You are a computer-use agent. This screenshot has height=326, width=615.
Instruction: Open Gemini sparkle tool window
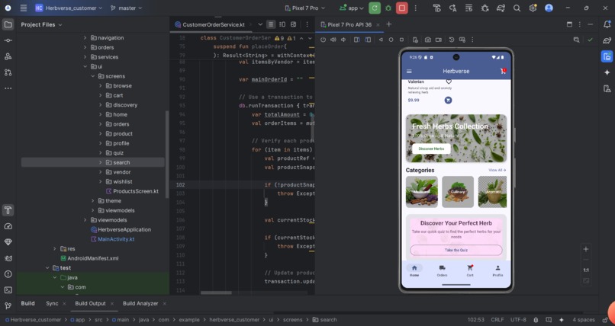click(x=607, y=72)
